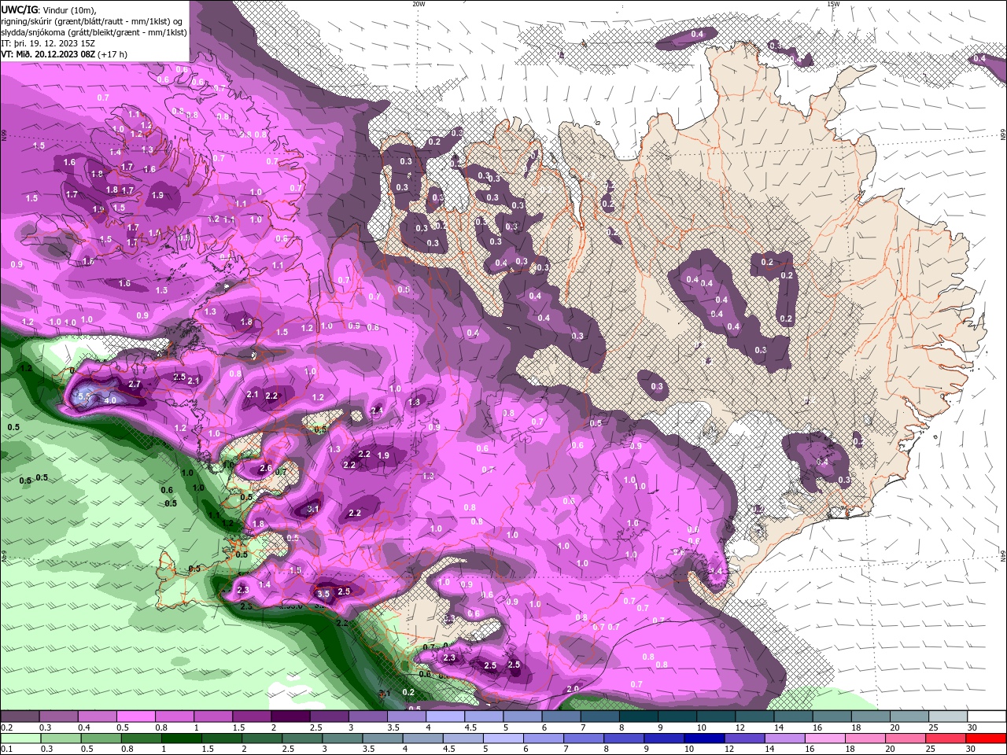
Task: Click the '3.5' value drawn on the map
Action: click(x=323, y=594)
